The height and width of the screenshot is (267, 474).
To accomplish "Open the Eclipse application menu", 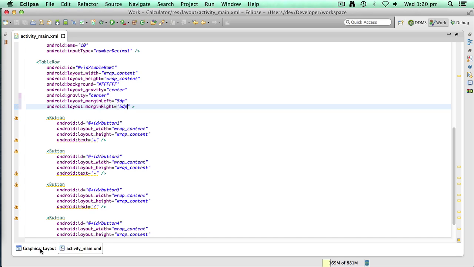I will (29, 4).
